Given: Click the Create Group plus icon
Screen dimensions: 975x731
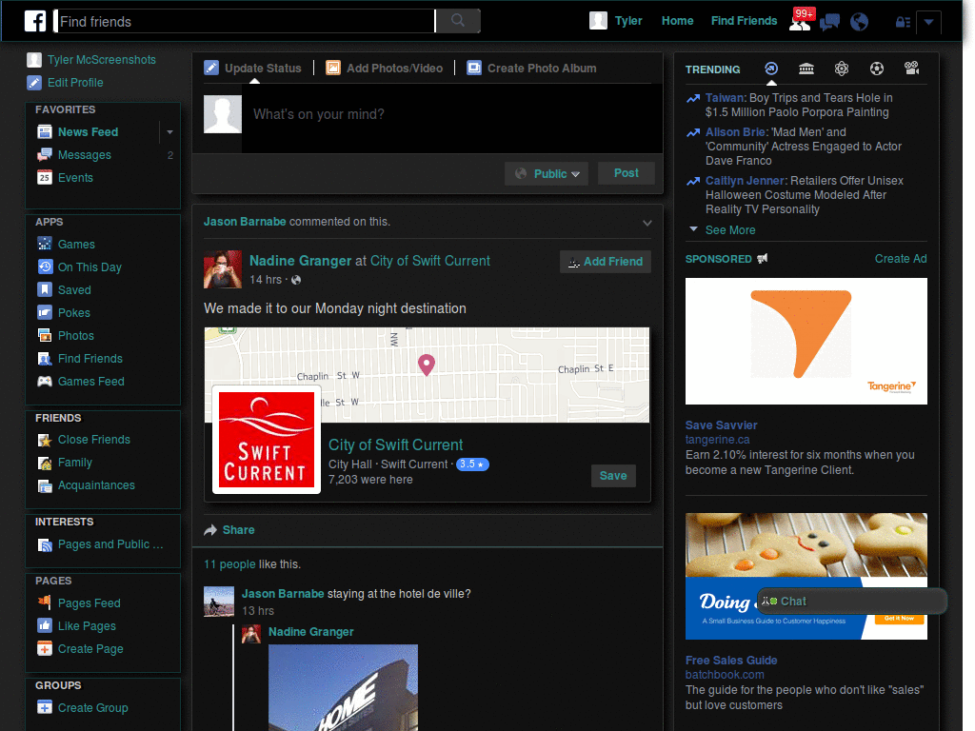Looking at the screenshot, I should 45,707.
